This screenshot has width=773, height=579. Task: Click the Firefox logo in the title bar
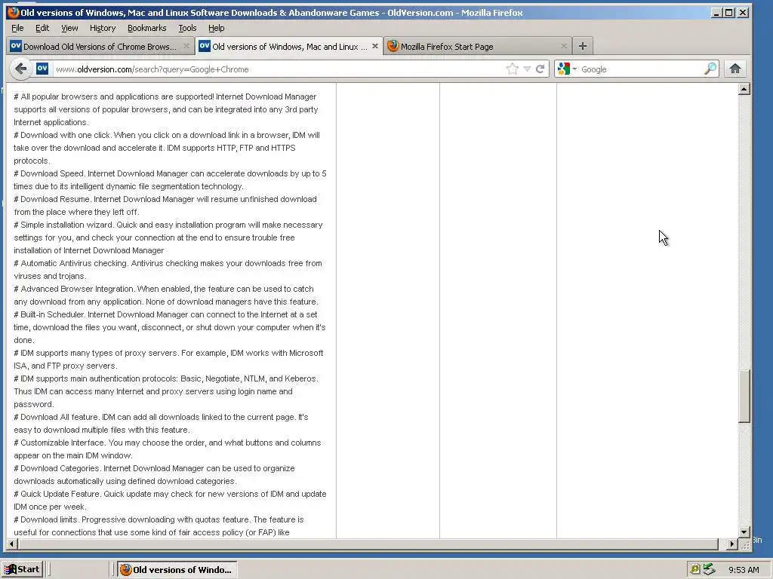tap(14, 12)
